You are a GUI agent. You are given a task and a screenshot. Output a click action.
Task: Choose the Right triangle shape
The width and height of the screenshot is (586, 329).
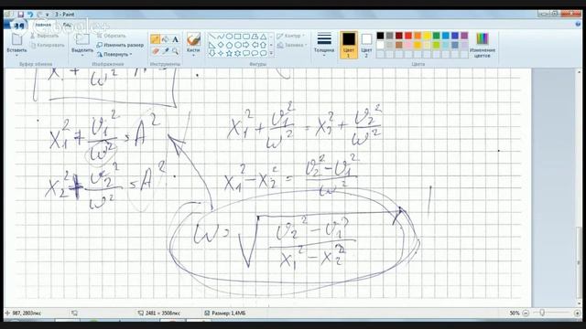tap(212, 45)
